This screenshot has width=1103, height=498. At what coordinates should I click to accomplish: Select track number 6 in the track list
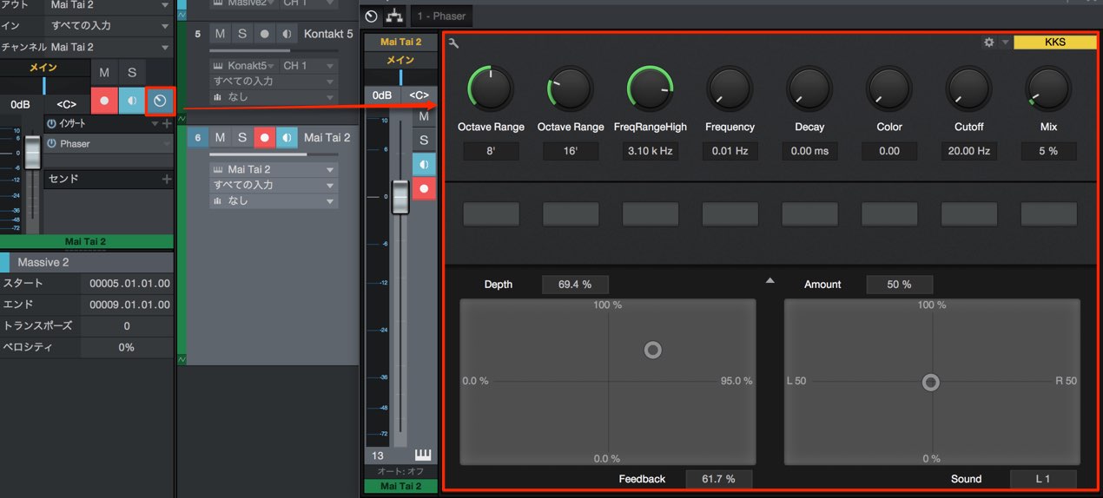[x=198, y=137]
